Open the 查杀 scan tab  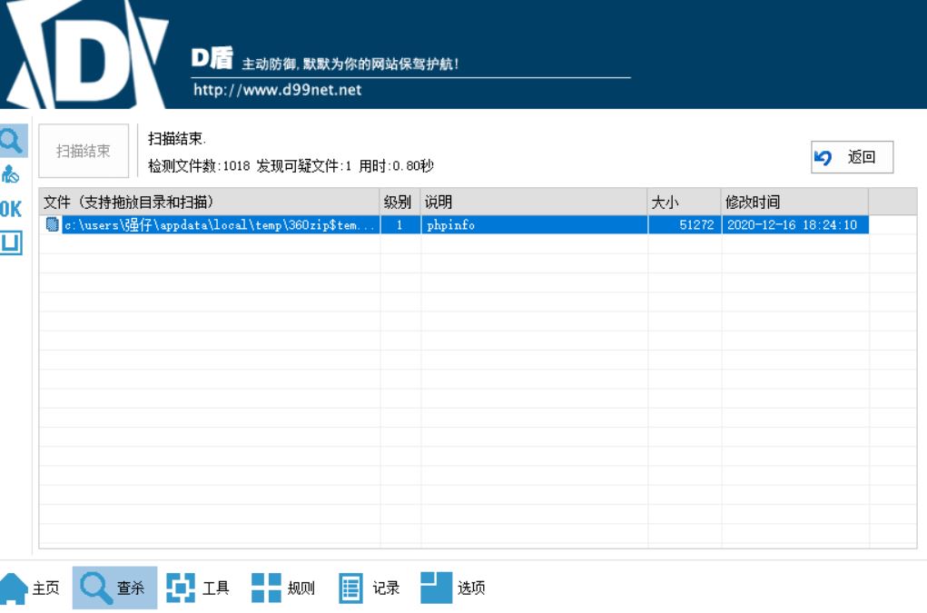tap(113, 588)
